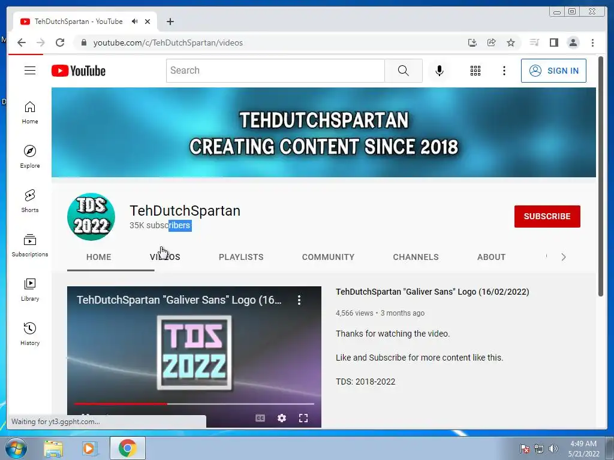The image size is (614, 460).
Task: Open Windows Explorer from taskbar
Action: (x=53, y=448)
